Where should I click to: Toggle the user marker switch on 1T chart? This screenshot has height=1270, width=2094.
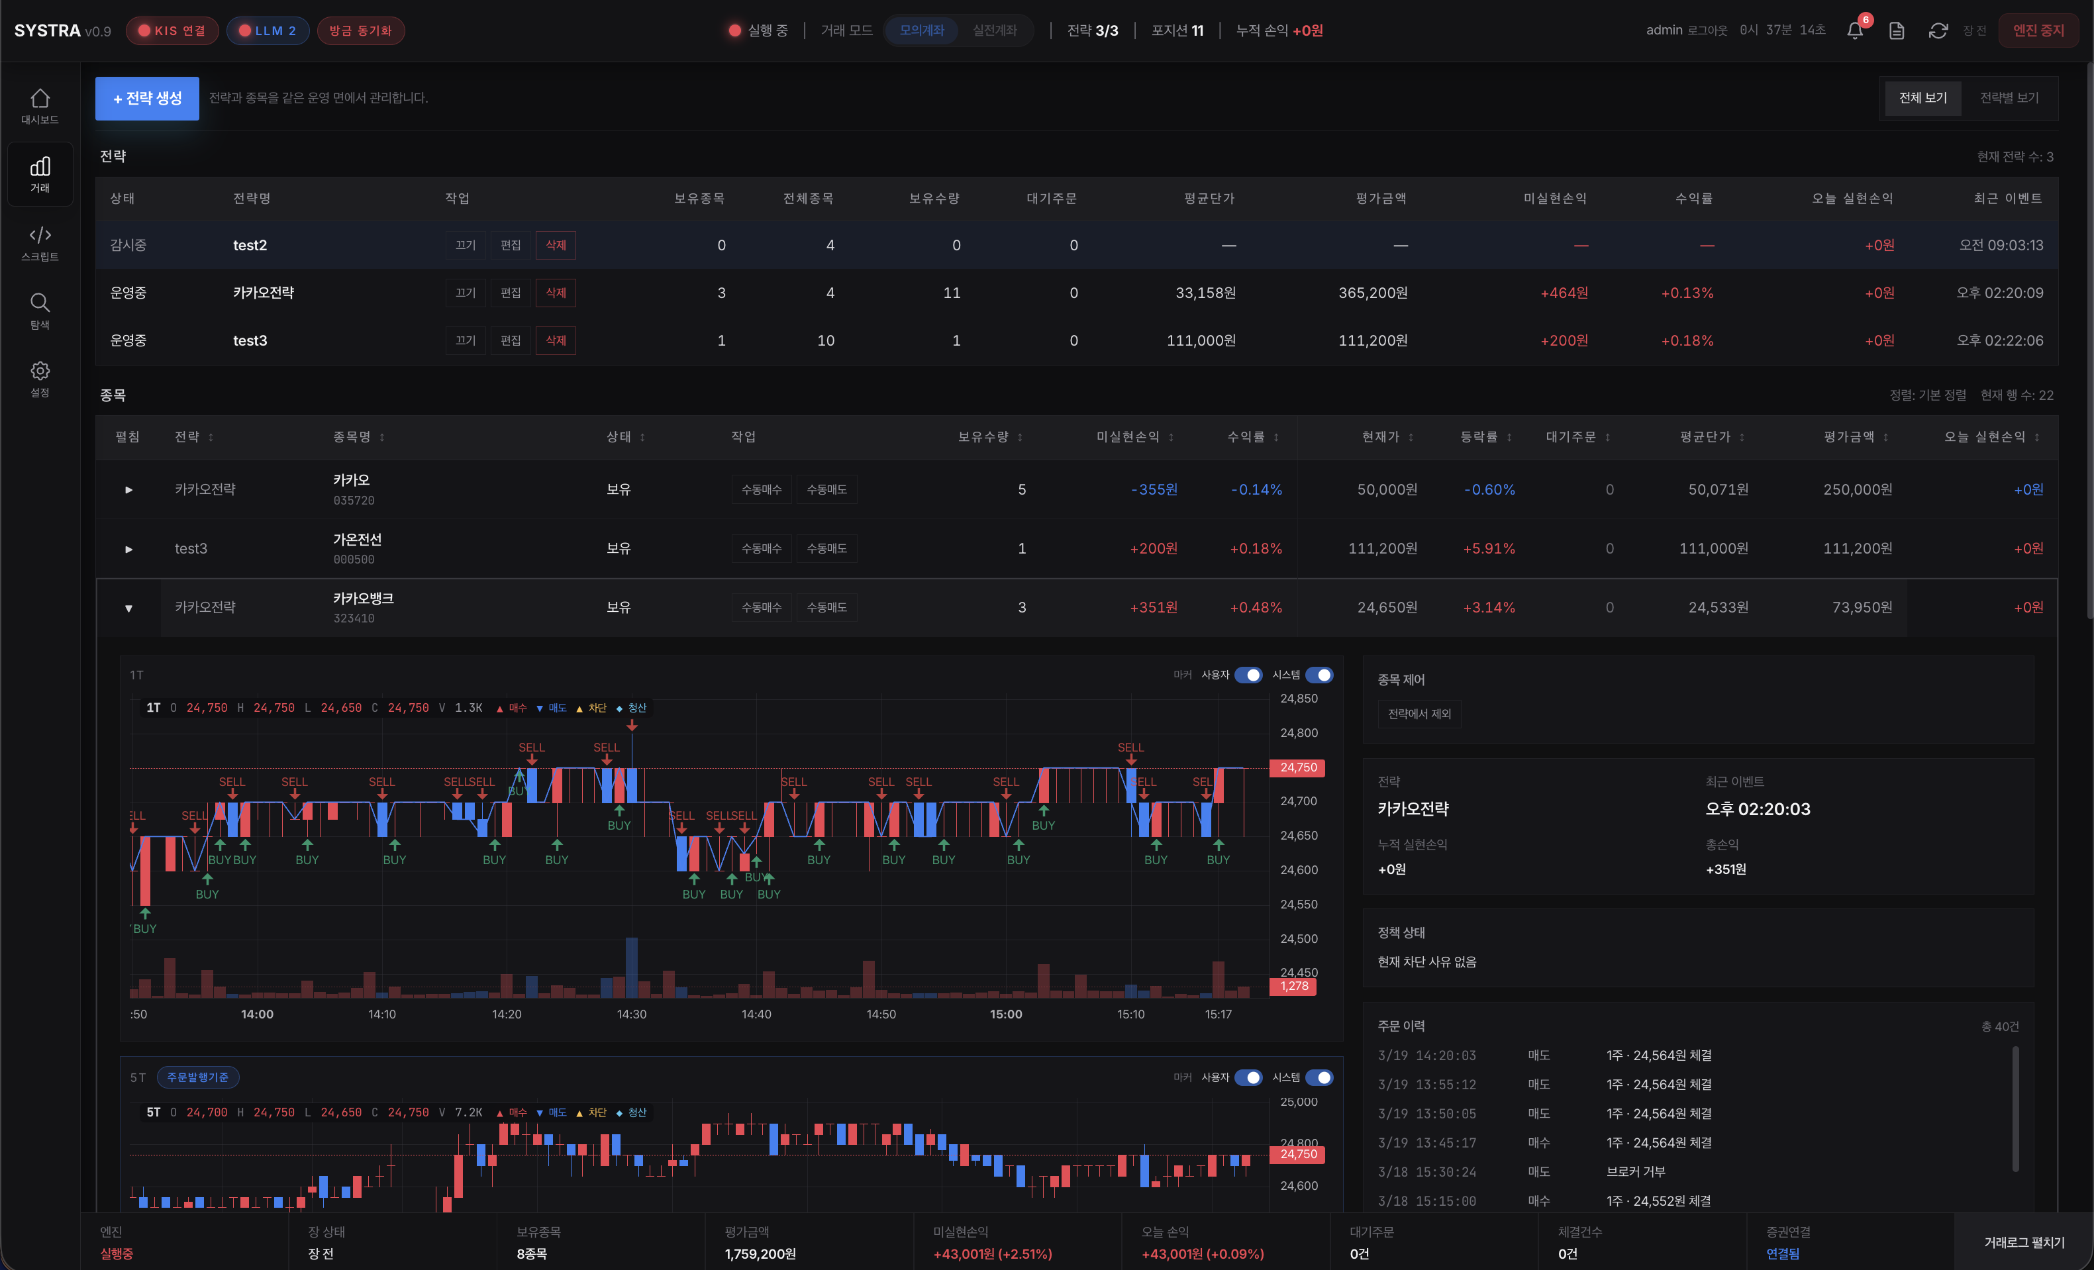click(x=1248, y=675)
